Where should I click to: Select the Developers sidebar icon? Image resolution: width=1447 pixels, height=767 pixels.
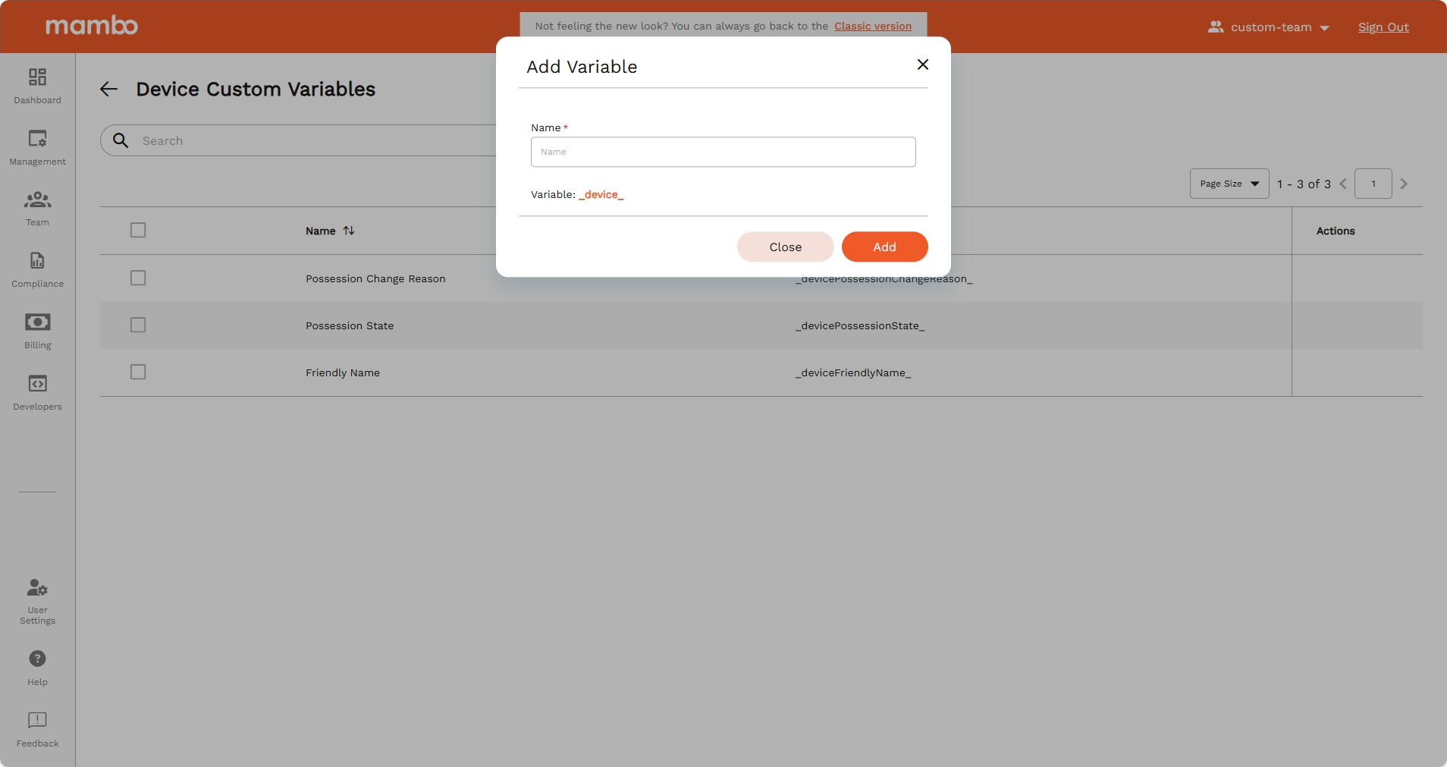click(36, 391)
